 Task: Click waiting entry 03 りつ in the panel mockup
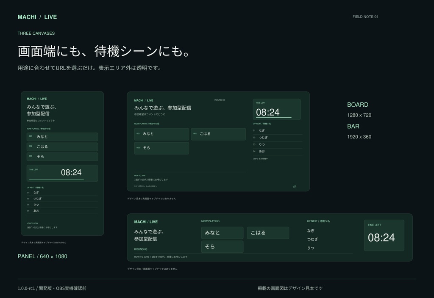coord(62,205)
